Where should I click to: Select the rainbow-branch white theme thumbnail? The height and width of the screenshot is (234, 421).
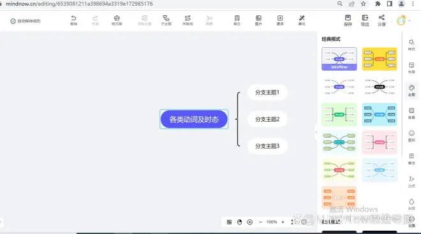click(x=339, y=87)
